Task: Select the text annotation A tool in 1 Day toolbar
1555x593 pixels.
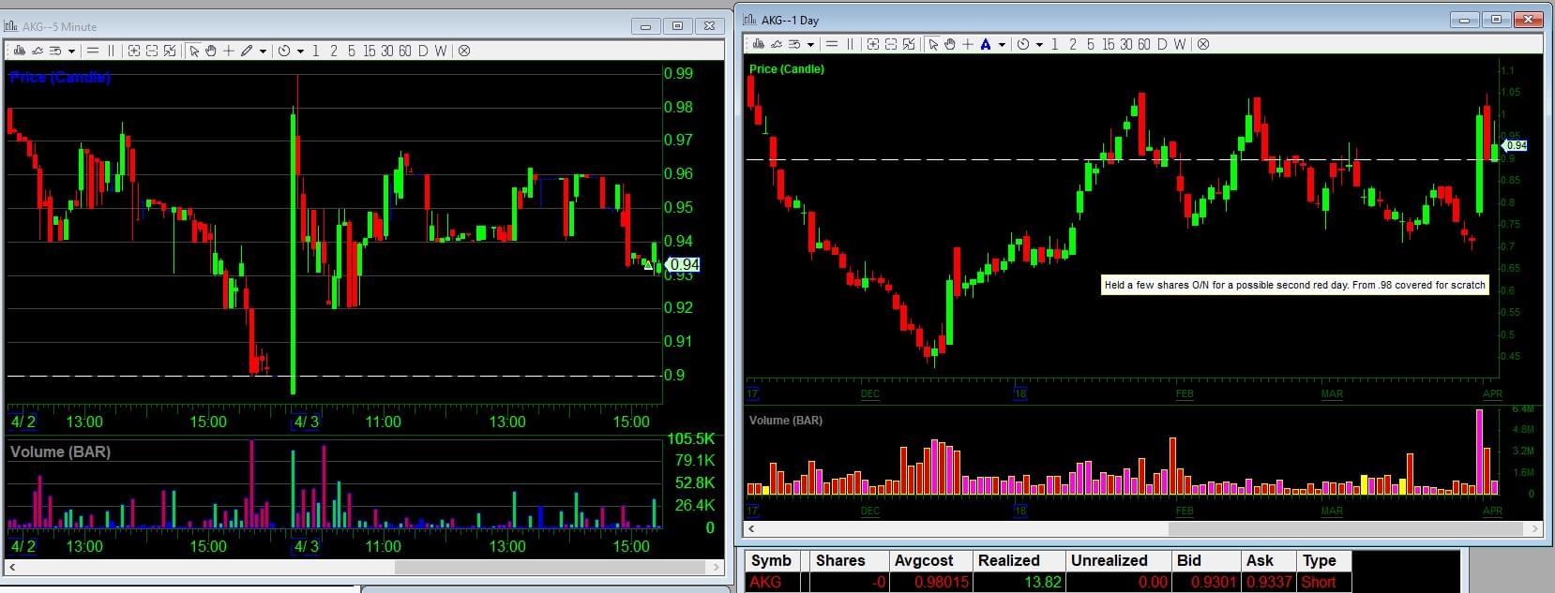Action: (986, 44)
